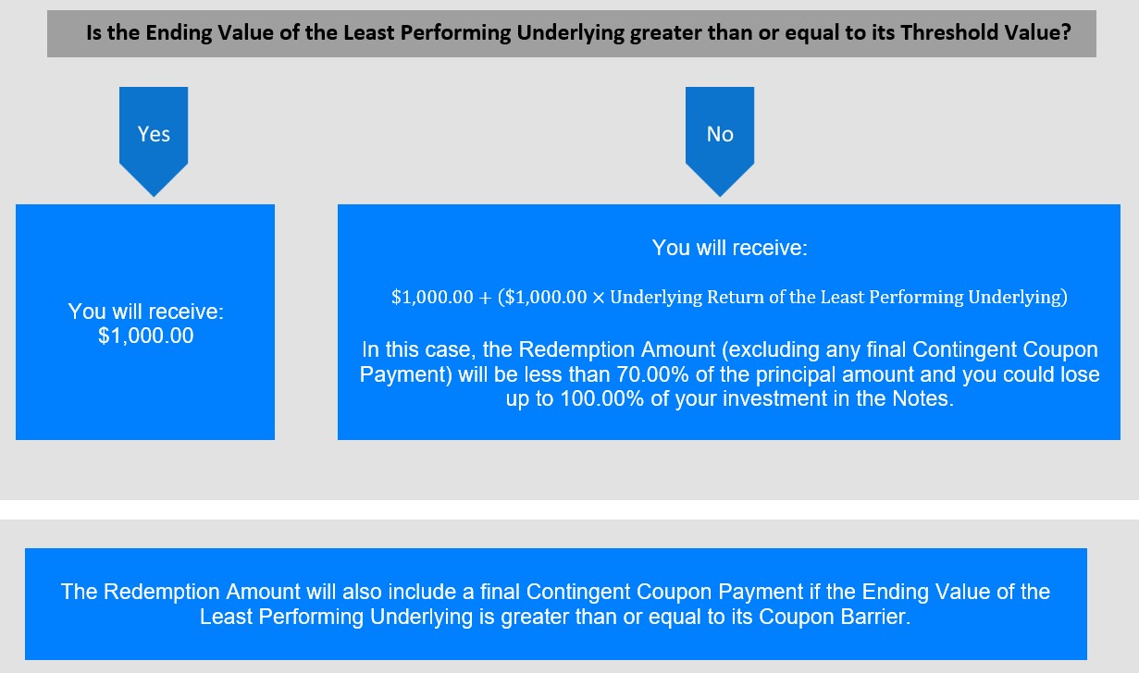Select the $1,000.00 + formula line
The height and width of the screenshot is (673, 1139).
coord(729,298)
